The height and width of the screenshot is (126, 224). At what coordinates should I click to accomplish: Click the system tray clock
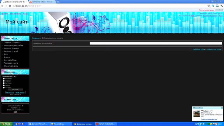click(220, 124)
